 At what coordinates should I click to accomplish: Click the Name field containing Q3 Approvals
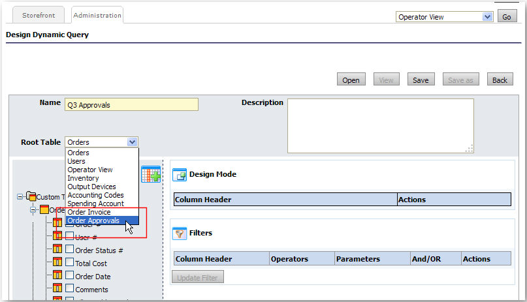[x=131, y=105]
